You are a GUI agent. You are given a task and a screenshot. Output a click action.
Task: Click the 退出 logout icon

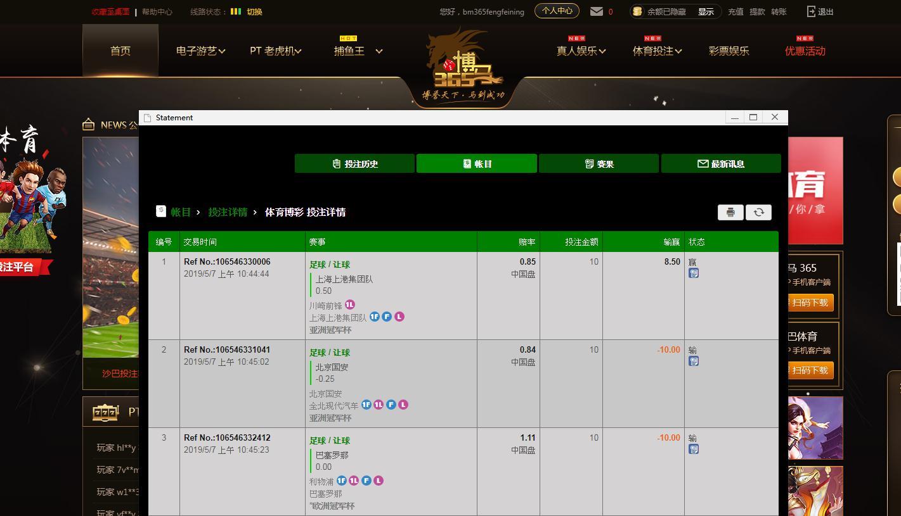(812, 11)
